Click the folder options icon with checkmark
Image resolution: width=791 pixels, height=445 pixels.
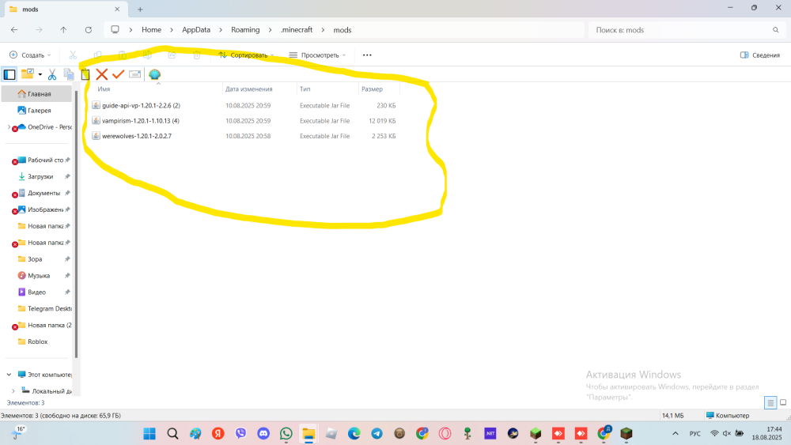click(x=27, y=74)
